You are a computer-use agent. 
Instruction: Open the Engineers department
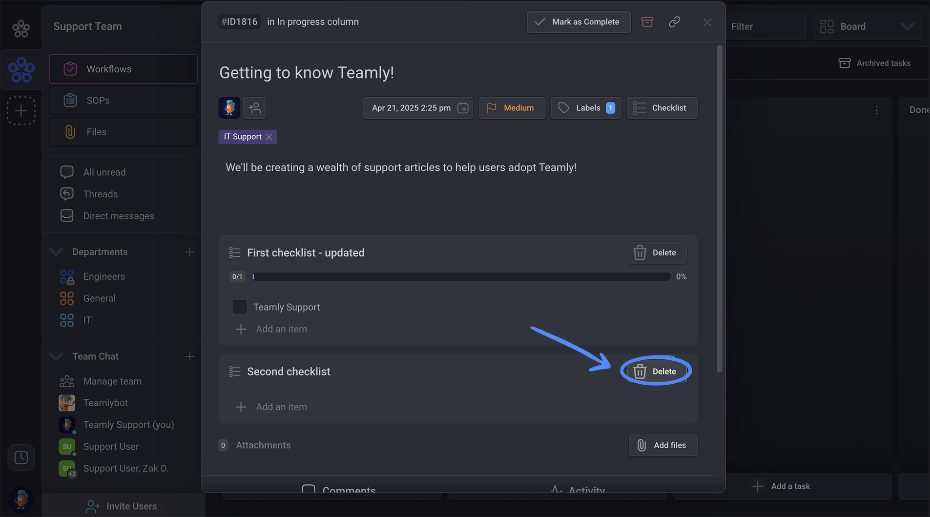(103, 277)
